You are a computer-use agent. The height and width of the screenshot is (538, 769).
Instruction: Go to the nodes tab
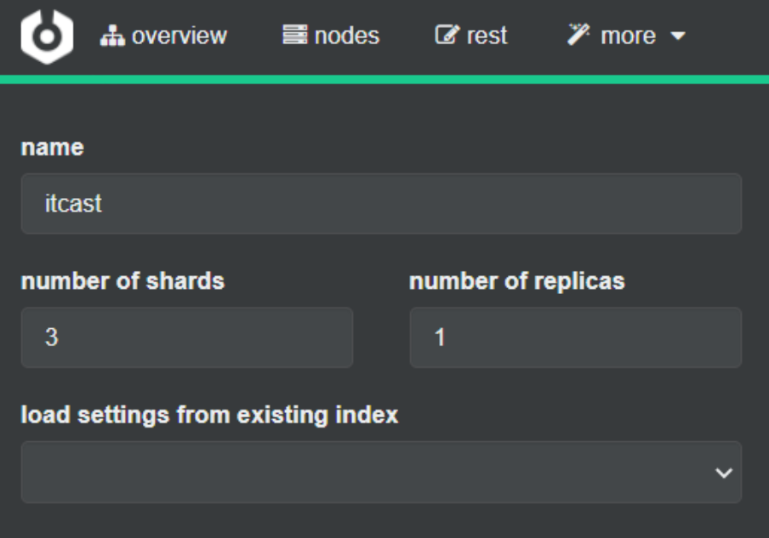(346, 36)
